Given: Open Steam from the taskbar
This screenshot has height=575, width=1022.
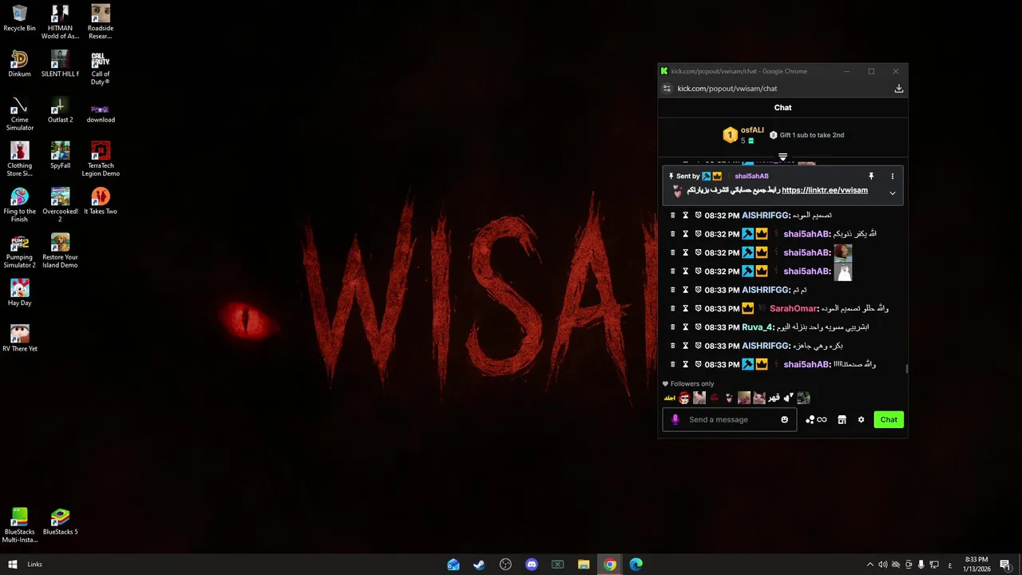Looking at the screenshot, I should (479, 565).
